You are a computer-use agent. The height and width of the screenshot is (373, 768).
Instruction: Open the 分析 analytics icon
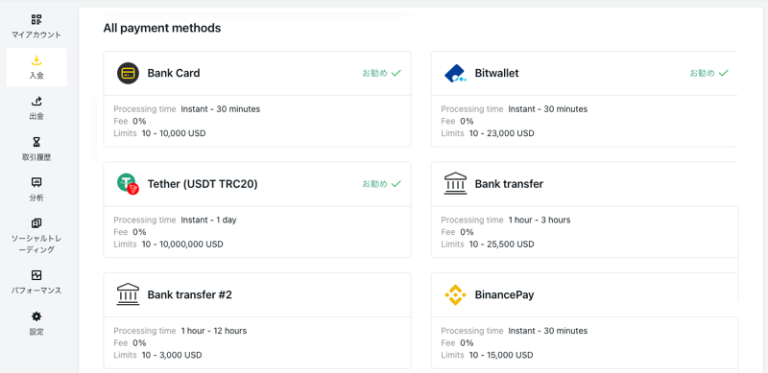(x=36, y=182)
